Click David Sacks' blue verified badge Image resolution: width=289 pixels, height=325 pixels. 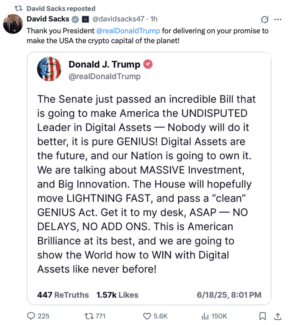(75, 19)
